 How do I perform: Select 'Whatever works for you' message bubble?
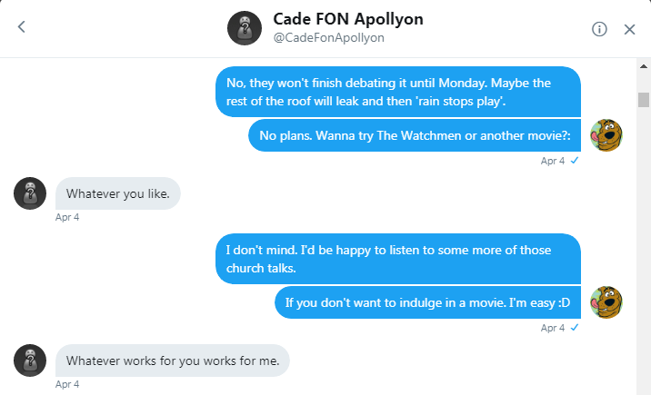(172, 360)
